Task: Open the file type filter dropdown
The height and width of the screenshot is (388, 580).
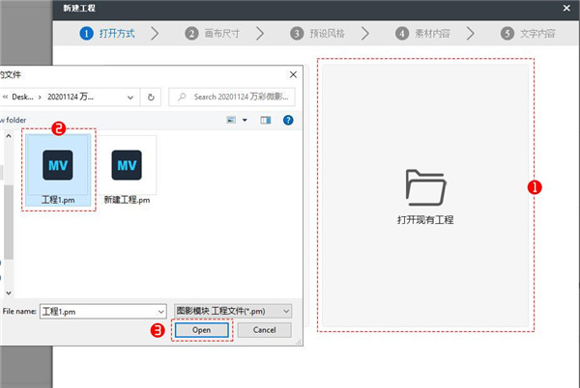Action: (285, 311)
